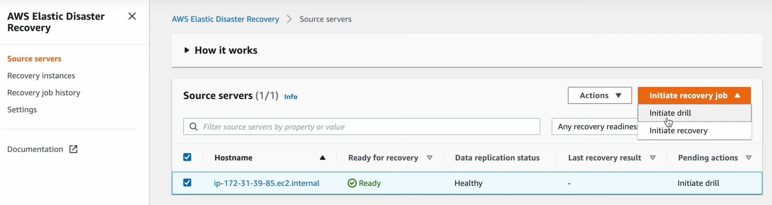Sort by the Hostname column
Viewport: 772px width, 205px height.
pyautogui.click(x=233, y=158)
